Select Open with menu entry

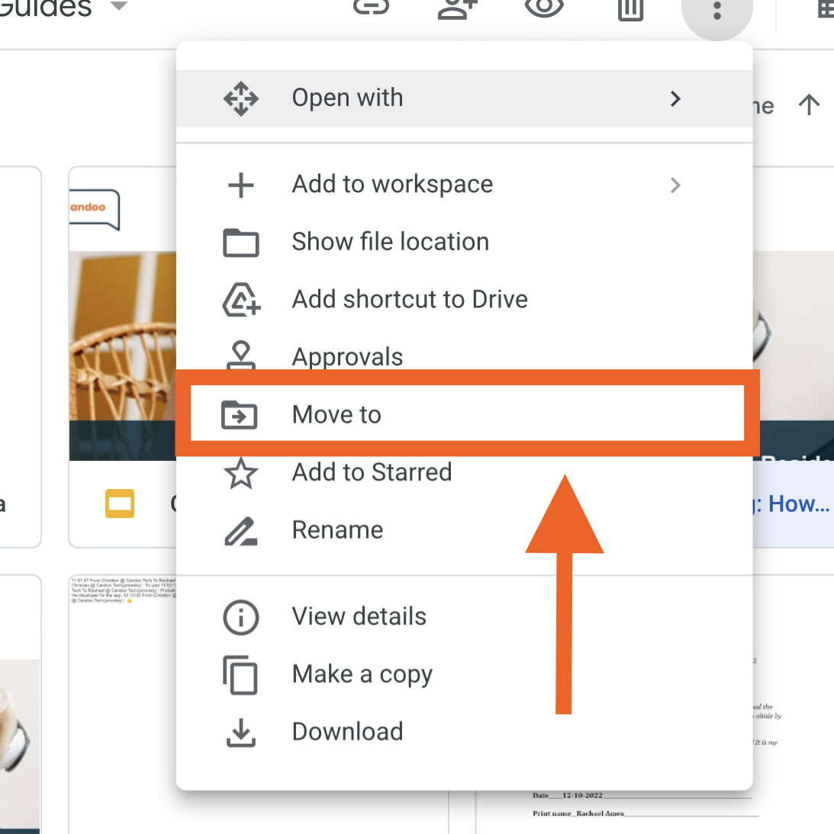[x=464, y=98]
